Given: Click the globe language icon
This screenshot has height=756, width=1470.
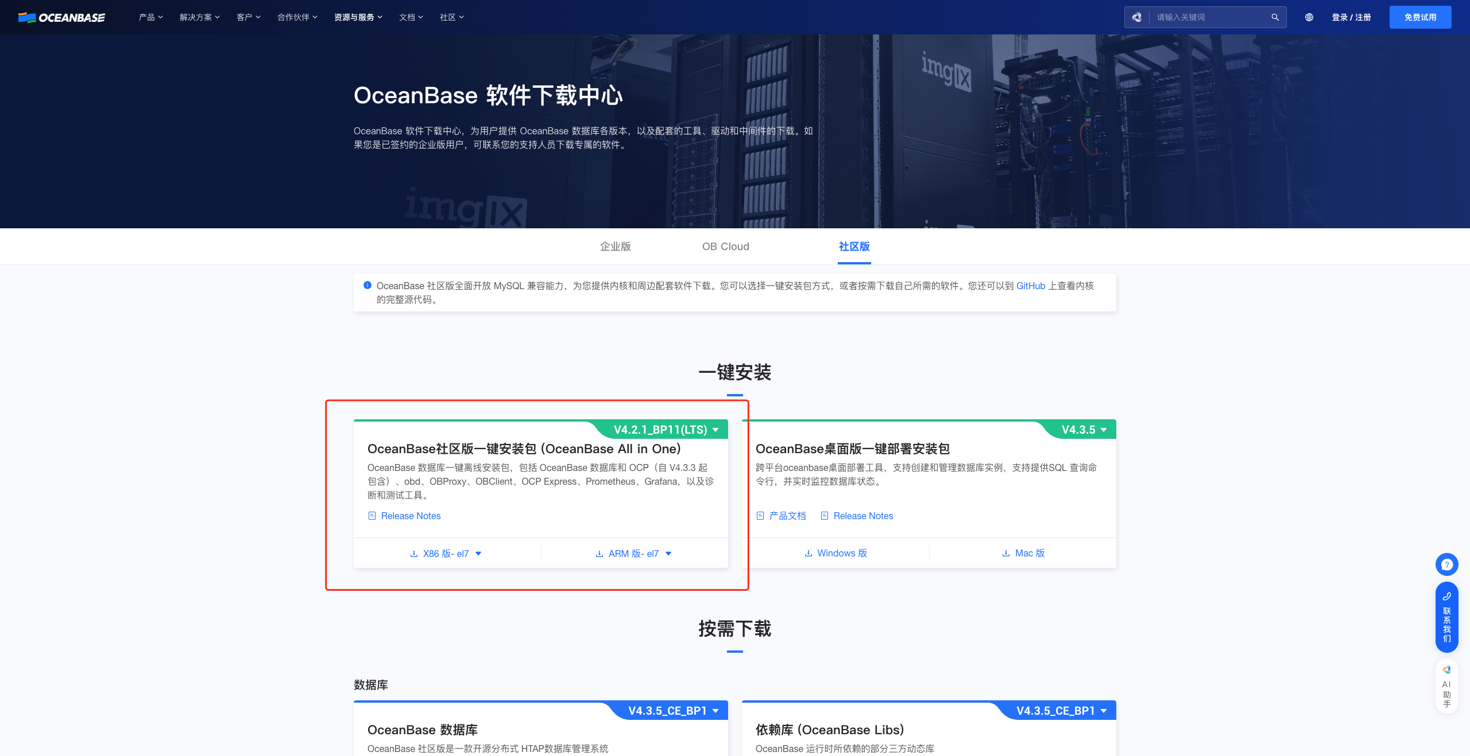Looking at the screenshot, I should 1309,17.
